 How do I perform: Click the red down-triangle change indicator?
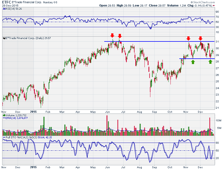[214, 6]
